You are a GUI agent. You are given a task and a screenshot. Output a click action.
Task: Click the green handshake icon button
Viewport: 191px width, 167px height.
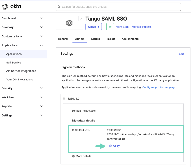tap(110, 27)
